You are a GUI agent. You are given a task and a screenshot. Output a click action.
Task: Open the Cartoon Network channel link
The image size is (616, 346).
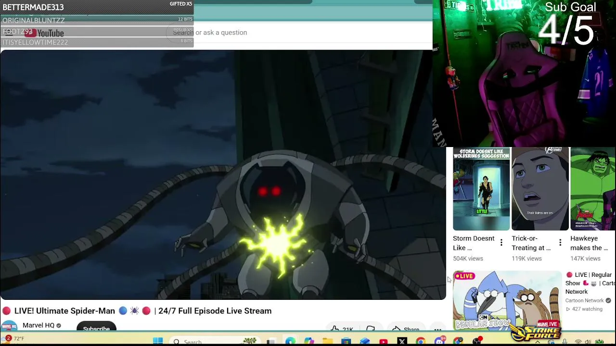pos(584,300)
